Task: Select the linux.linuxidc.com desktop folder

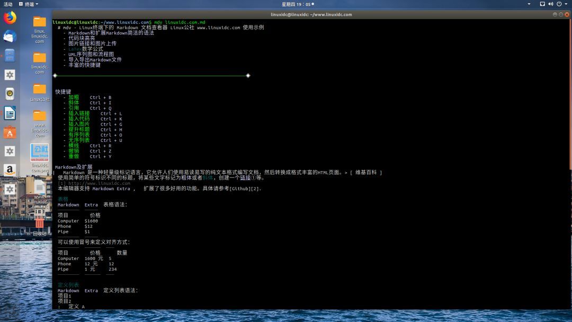Action: point(39,30)
